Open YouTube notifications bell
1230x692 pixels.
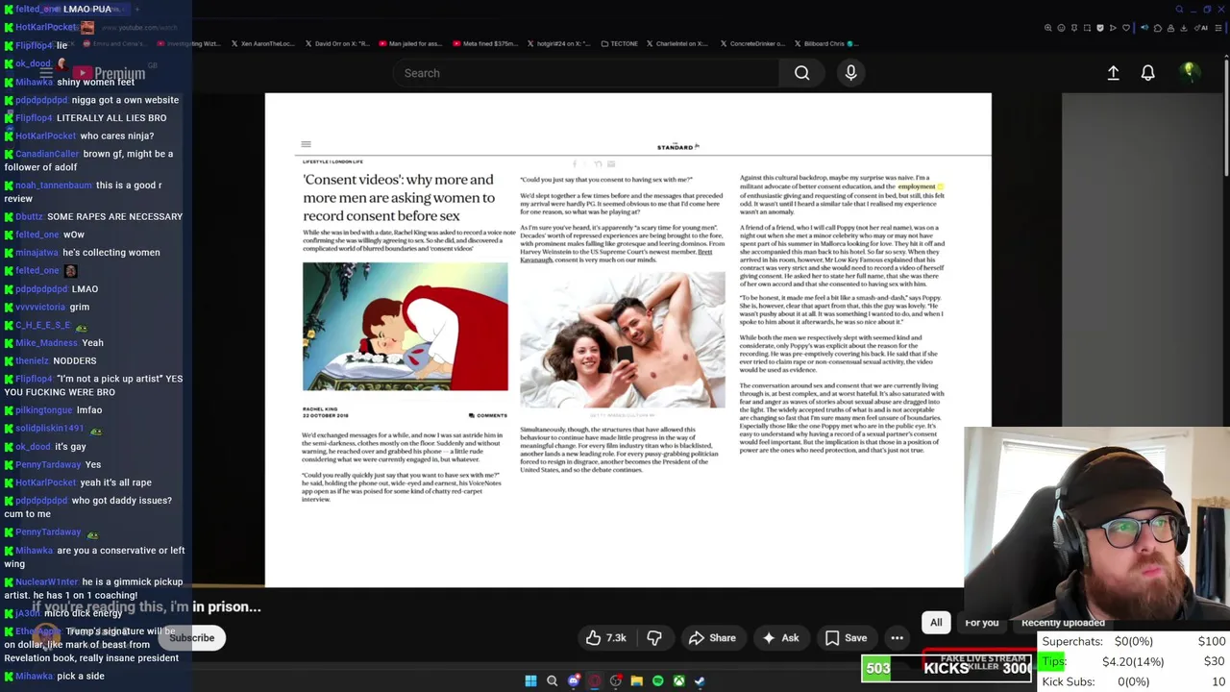[x=1147, y=73]
